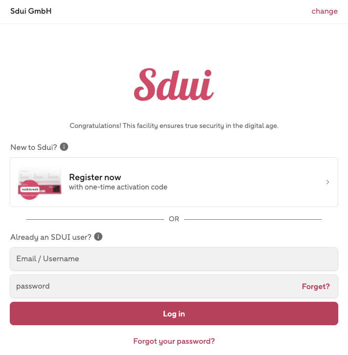Expand the Register now chevron arrow
The image size is (348, 355).
[327, 182]
